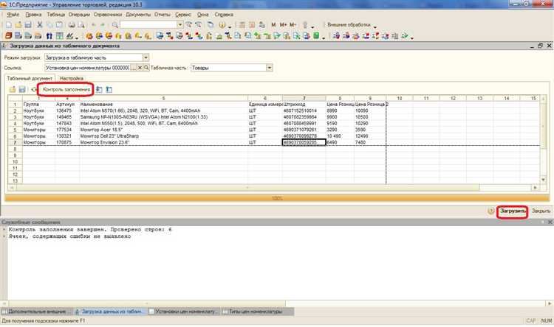Viewport: 554px width, 327px height.
Task: Switch to Установка цен номенклатуры window tab
Action: click(185, 312)
